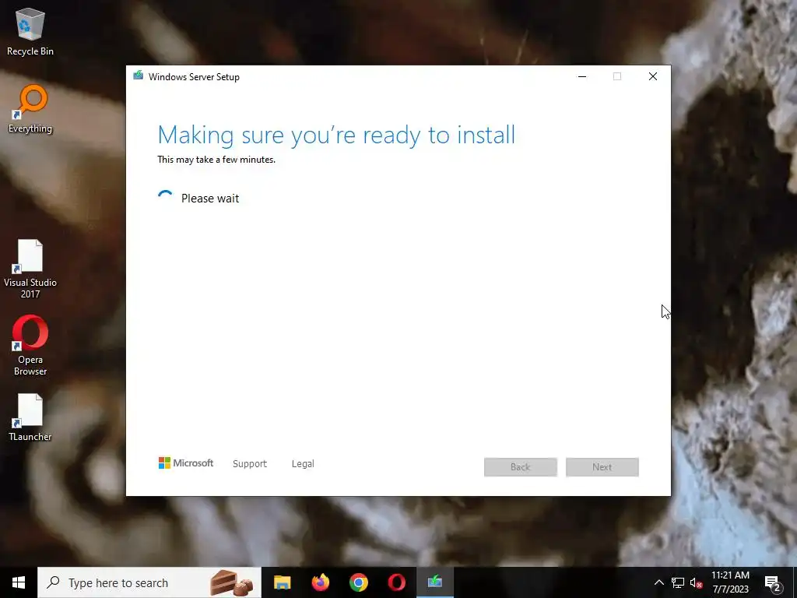Open the Windows Start menu
The height and width of the screenshot is (598, 797).
tap(19, 582)
